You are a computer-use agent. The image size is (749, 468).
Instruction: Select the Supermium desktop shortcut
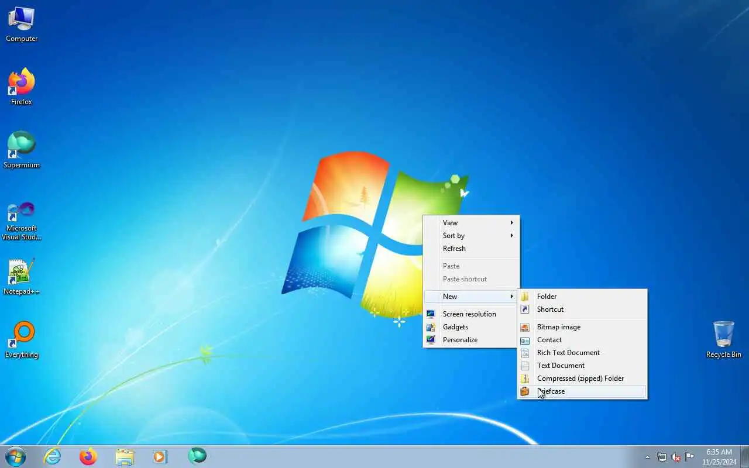(x=22, y=150)
